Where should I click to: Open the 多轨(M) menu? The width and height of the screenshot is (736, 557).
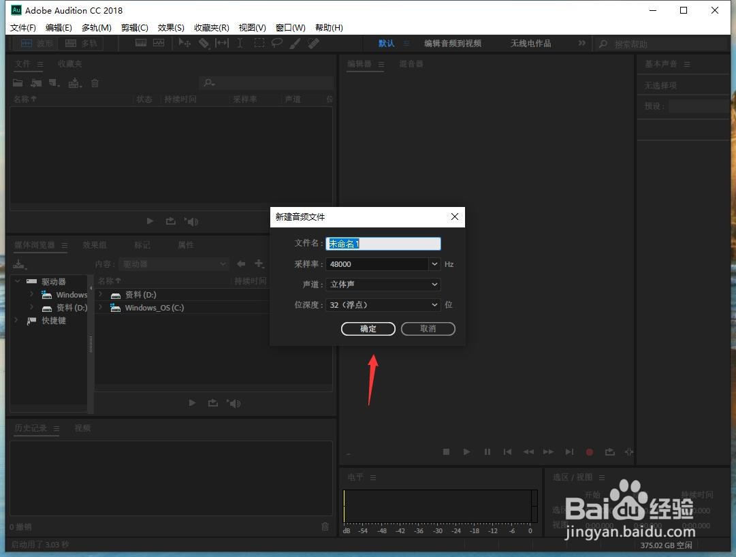pos(96,28)
